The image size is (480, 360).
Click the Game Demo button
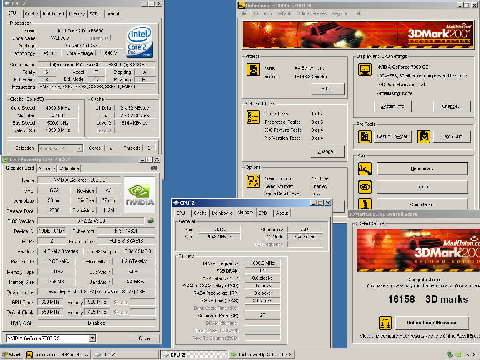(x=422, y=204)
